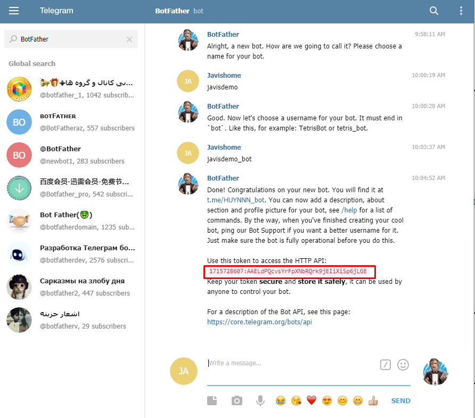
Task: Clear the BotFather search query
Action: pyautogui.click(x=129, y=39)
